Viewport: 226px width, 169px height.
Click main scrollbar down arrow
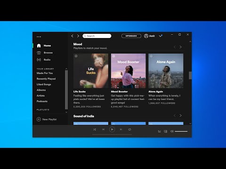190,123
